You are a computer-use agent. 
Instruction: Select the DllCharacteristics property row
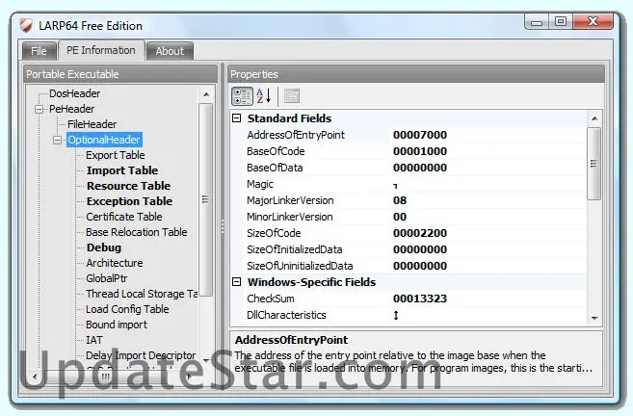[409, 315]
